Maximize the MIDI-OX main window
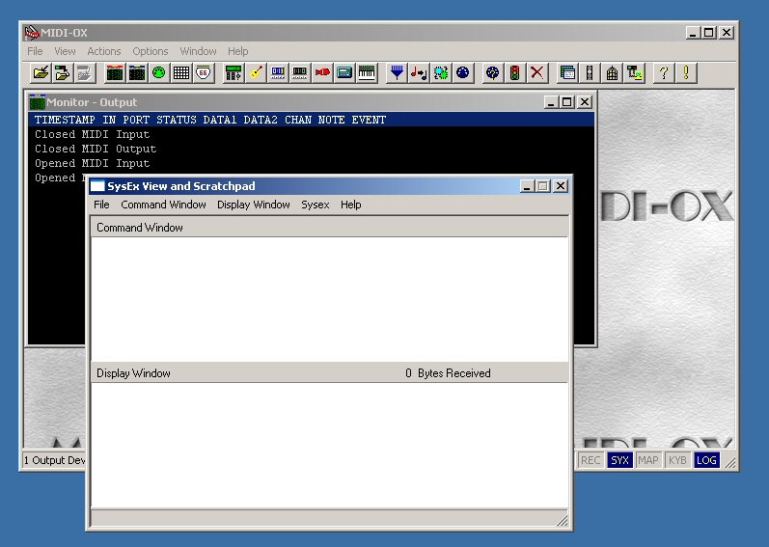769x547 pixels. point(708,33)
